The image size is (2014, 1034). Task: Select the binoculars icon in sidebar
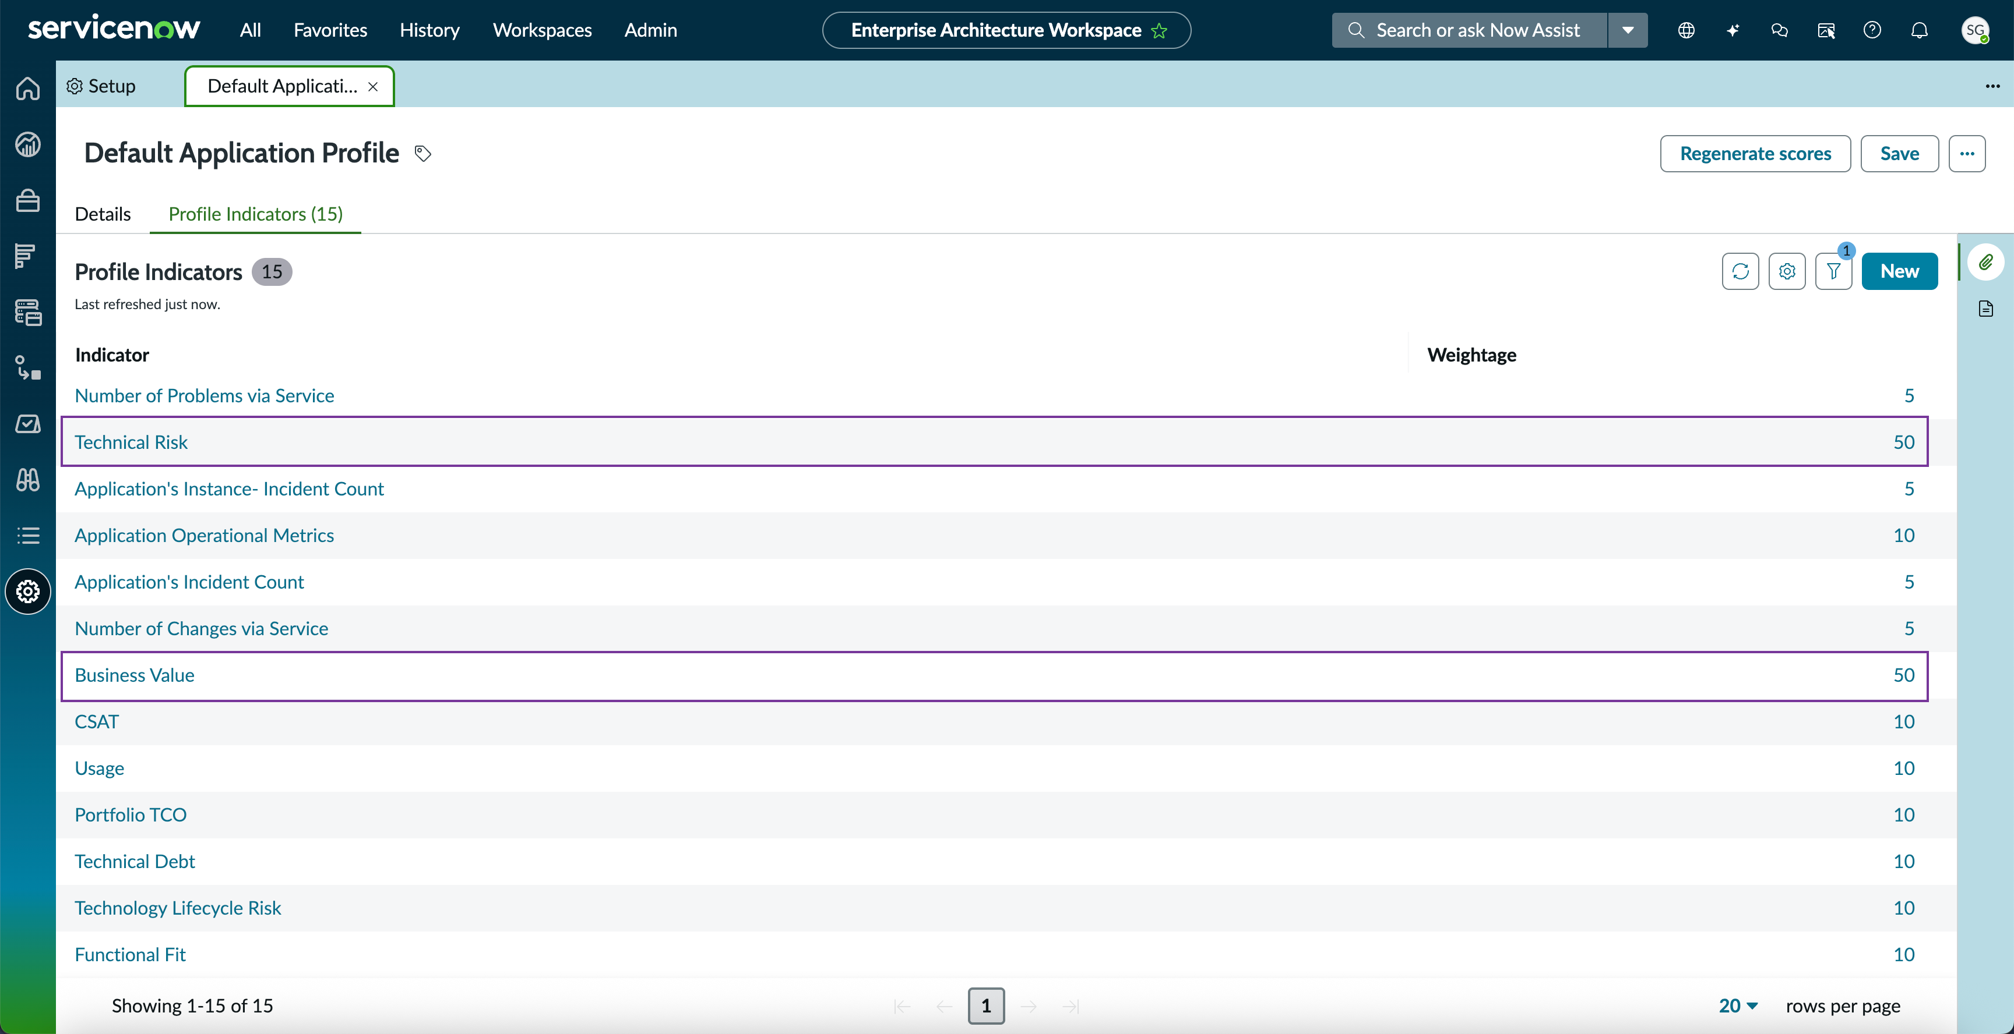(x=28, y=480)
